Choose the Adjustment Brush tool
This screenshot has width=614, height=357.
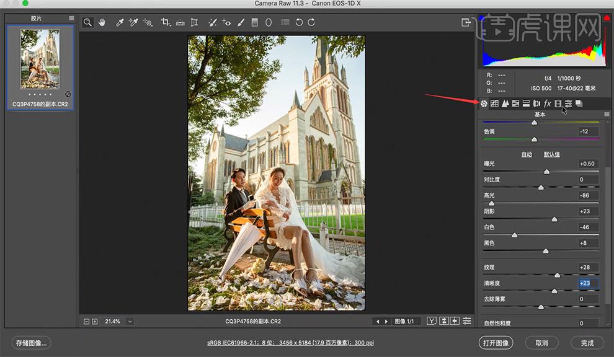(240, 22)
